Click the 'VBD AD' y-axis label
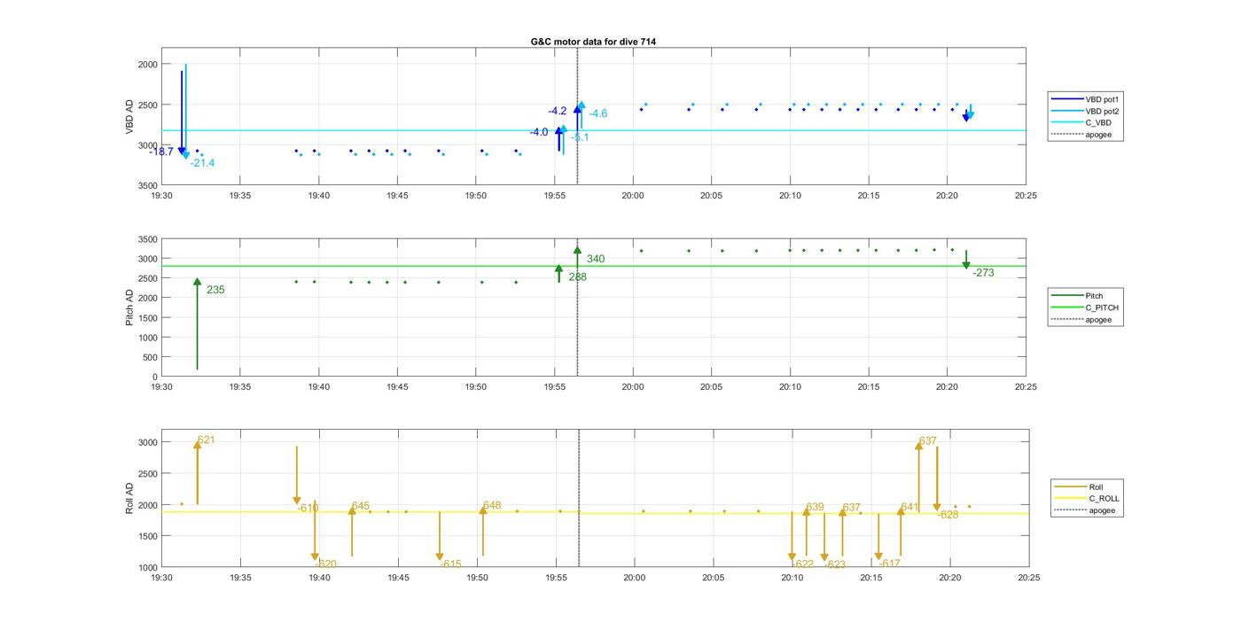Viewport: 1241px width, 638px height. coord(129,116)
